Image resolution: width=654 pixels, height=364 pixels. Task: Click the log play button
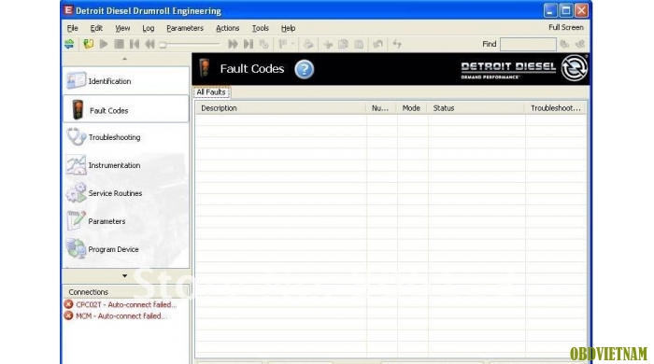click(x=104, y=44)
